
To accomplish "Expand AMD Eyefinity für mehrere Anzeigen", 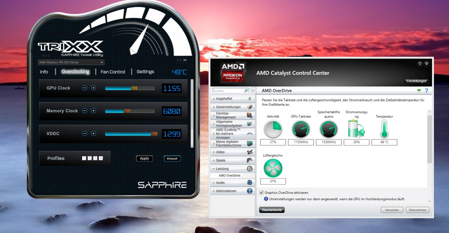I will coord(233,134).
